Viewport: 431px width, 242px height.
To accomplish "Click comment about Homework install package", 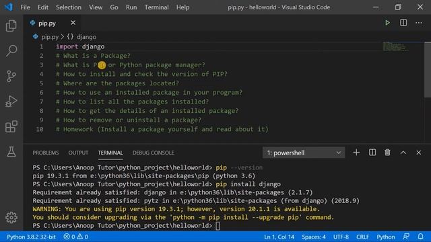I will (162, 129).
